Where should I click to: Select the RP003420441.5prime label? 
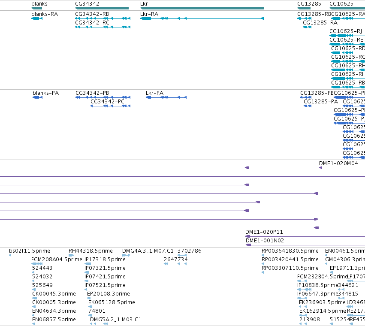click(x=290, y=260)
